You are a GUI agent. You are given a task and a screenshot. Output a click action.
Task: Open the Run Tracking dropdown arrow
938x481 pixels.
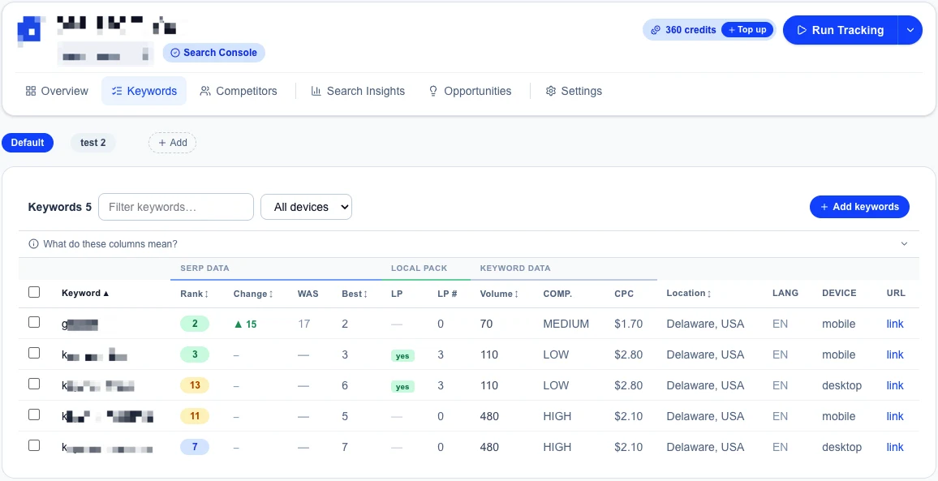click(x=910, y=30)
